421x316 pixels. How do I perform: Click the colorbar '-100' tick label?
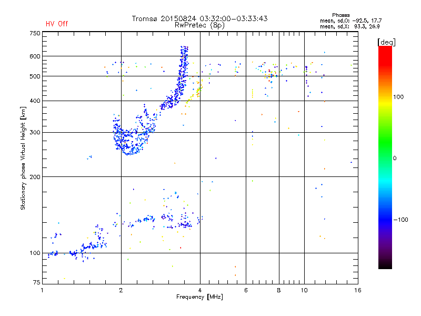click(400, 220)
